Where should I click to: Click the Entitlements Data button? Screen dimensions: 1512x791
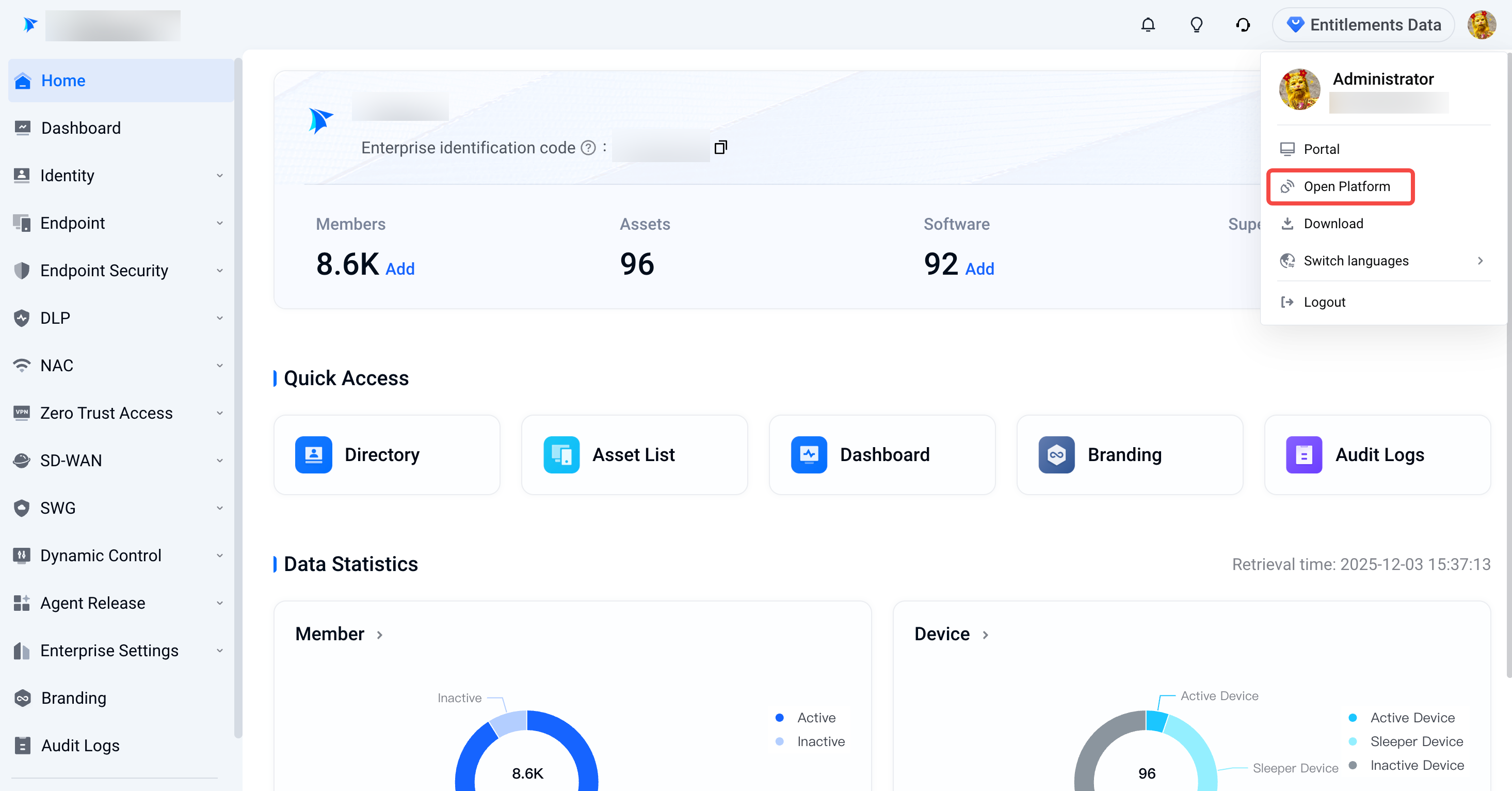click(1363, 25)
